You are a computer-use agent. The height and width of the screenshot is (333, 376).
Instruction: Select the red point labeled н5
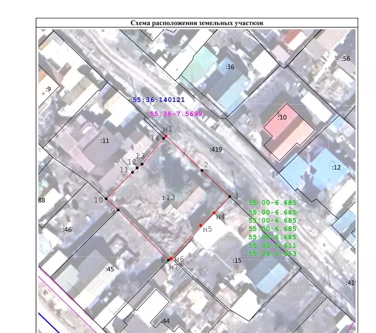[x=200, y=225]
